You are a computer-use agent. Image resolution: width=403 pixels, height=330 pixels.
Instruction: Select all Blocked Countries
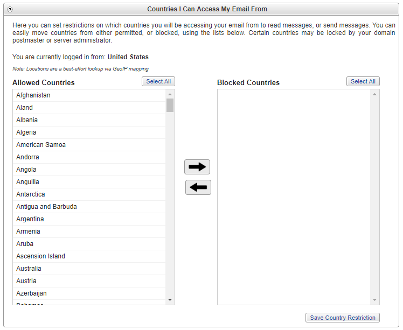coord(363,81)
